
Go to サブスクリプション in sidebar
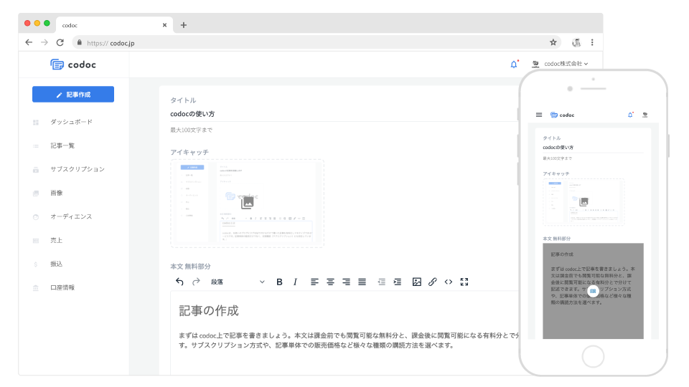pyautogui.click(x=78, y=169)
